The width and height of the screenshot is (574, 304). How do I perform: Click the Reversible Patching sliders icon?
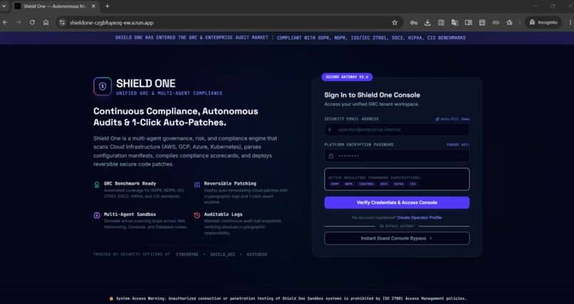(x=197, y=185)
